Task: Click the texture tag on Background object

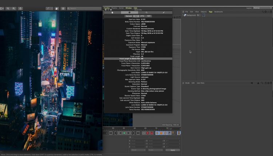Action: 204,15
